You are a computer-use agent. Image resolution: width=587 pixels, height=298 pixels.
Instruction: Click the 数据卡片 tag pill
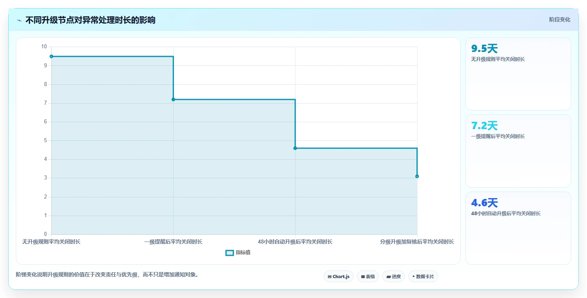click(x=423, y=276)
